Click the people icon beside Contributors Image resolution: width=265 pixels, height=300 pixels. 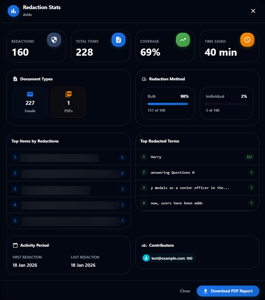point(144,245)
